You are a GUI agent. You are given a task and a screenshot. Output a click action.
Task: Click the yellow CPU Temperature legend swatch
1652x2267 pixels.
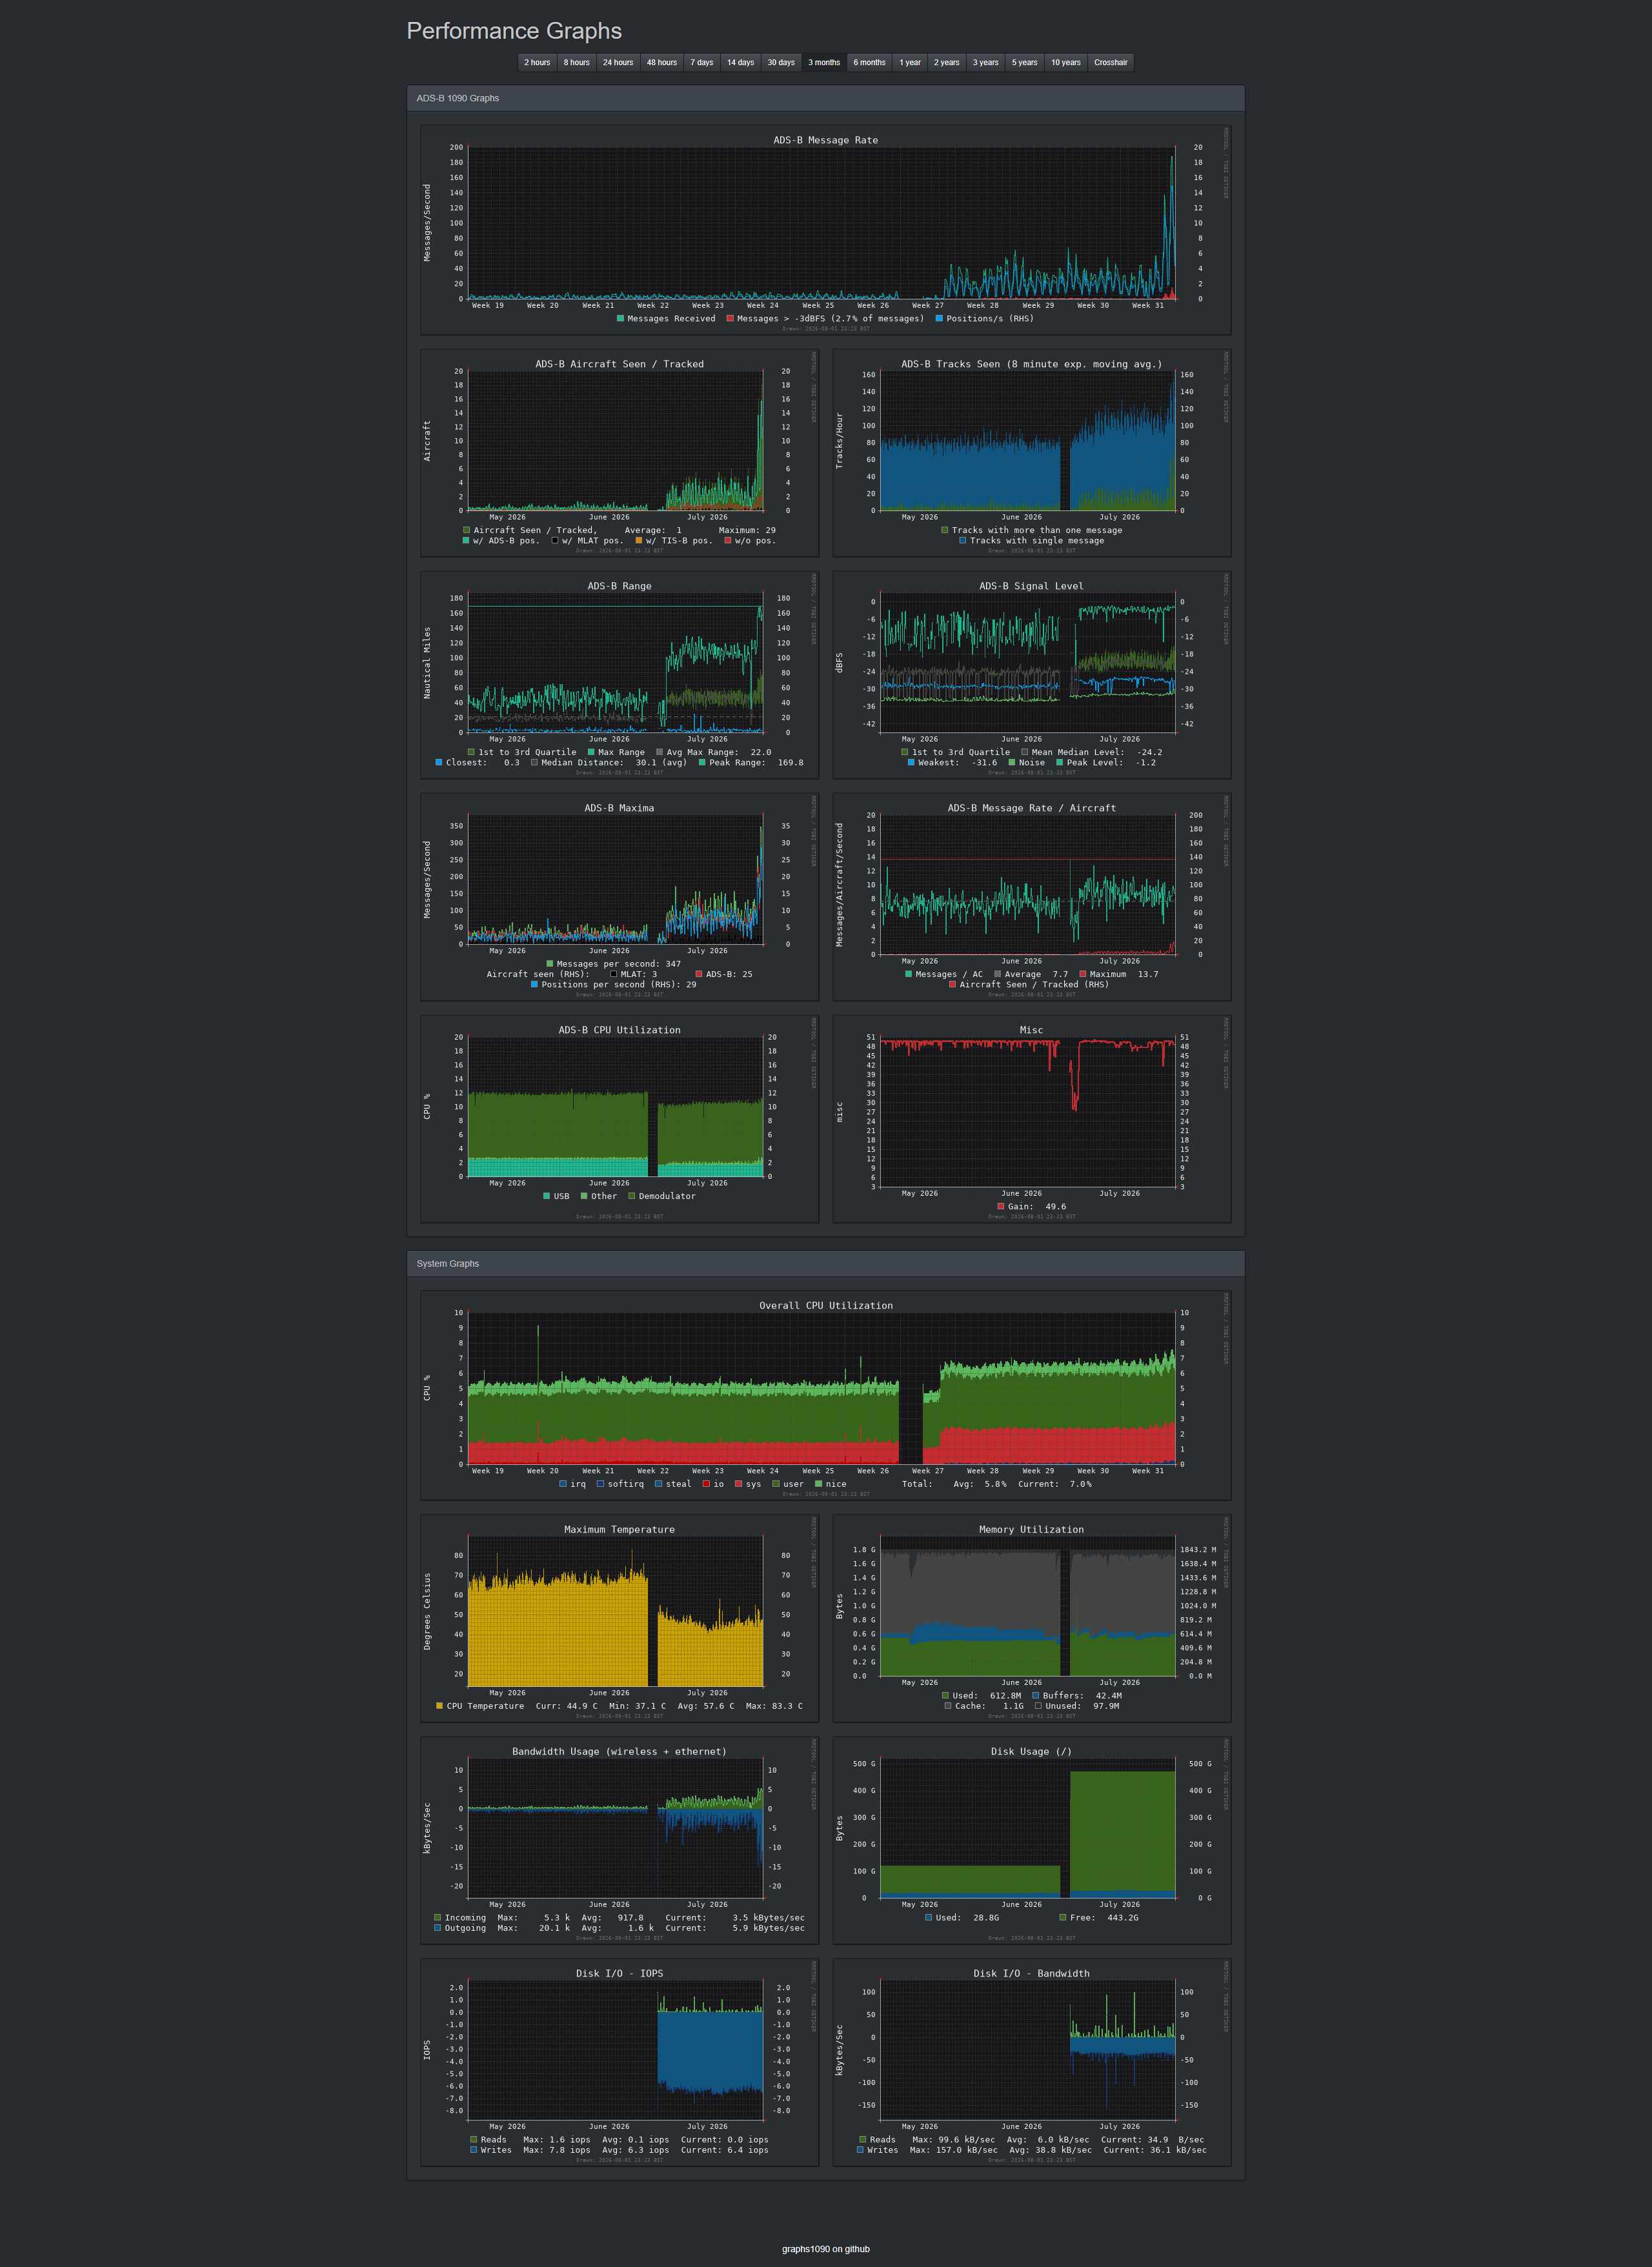(x=439, y=1706)
